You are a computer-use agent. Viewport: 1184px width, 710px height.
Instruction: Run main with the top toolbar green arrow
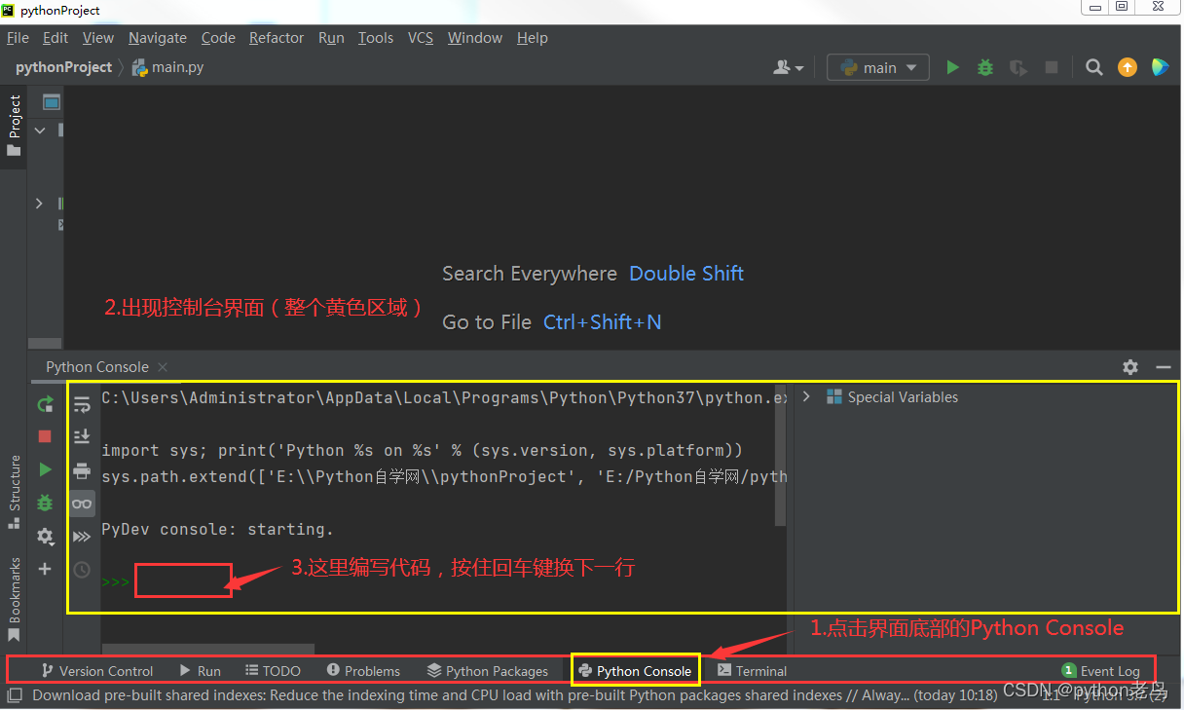pos(953,67)
